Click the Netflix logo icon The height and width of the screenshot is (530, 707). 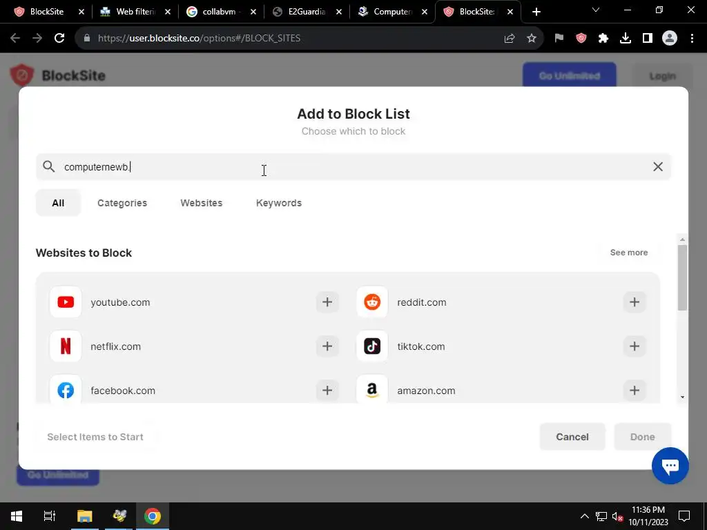click(x=66, y=346)
